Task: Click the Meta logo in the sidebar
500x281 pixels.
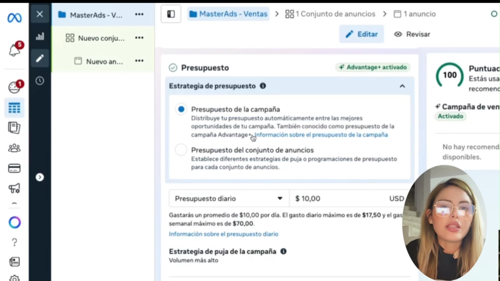Action: click(x=14, y=18)
